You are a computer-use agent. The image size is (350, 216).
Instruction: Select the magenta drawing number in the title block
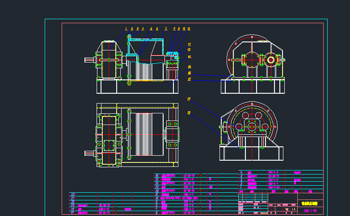(x=310, y=211)
